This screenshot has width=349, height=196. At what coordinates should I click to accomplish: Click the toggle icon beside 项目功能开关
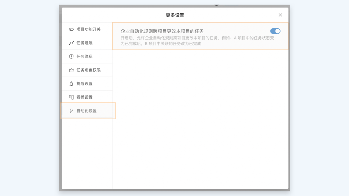click(x=71, y=29)
